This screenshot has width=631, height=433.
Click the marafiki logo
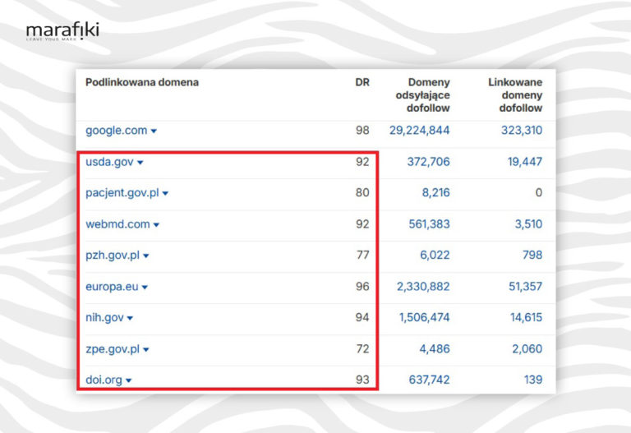(62, 32)
